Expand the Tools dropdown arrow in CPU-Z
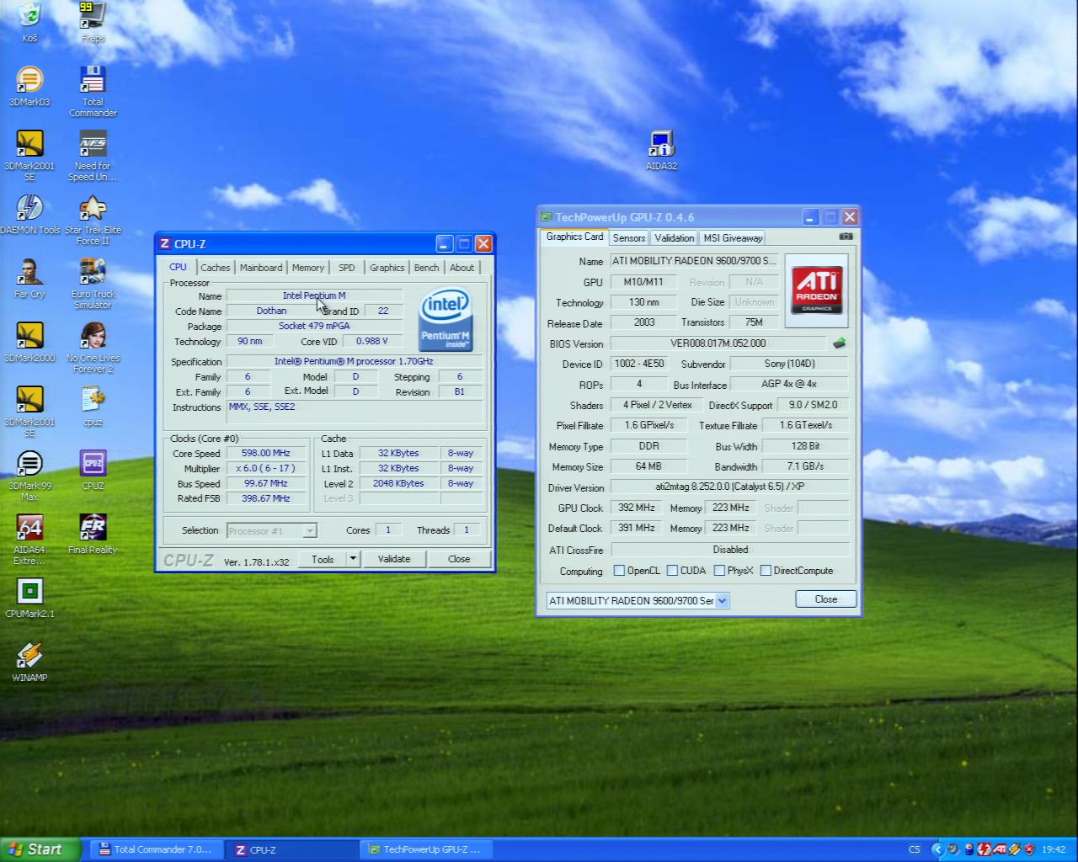 tap(353, 559)
